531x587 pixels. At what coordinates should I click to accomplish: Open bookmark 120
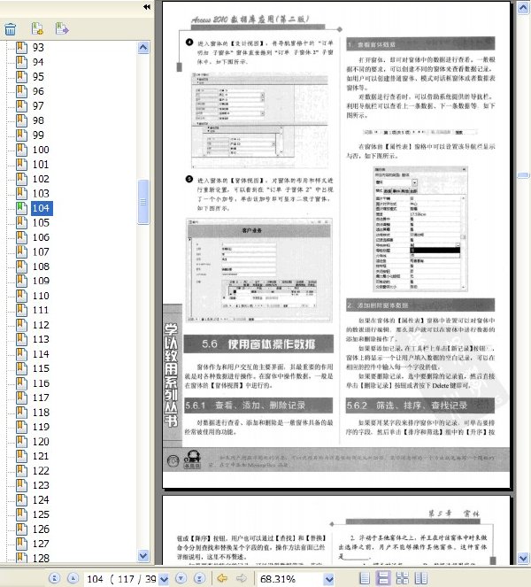(x=41, y=442)
